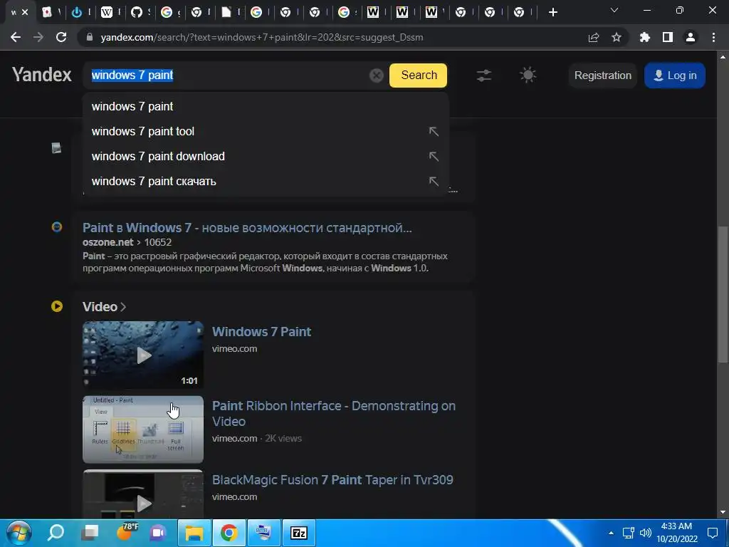Show hidden system tray icons
729x547 pixels.
coord(611,533)
